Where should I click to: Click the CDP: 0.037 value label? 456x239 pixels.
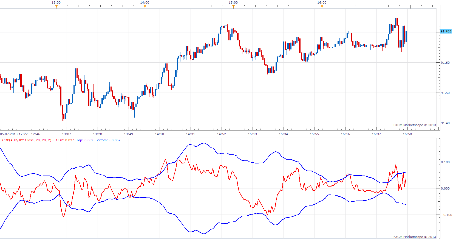point(65,140)
